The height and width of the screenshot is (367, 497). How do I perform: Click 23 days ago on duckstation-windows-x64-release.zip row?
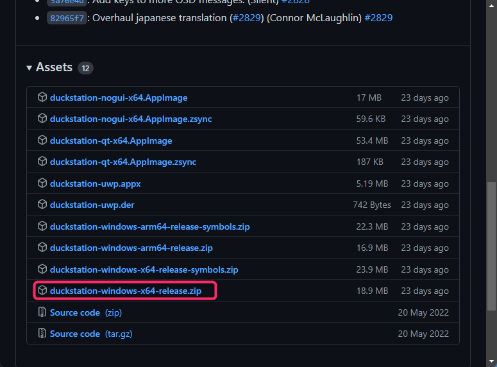425,291
